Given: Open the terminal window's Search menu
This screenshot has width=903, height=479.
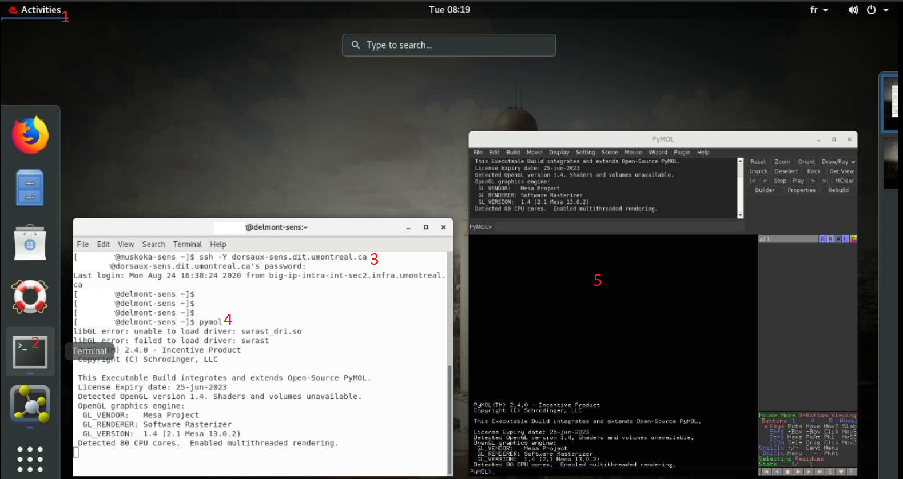Looking at the screenshot, I should coord(153,244).
